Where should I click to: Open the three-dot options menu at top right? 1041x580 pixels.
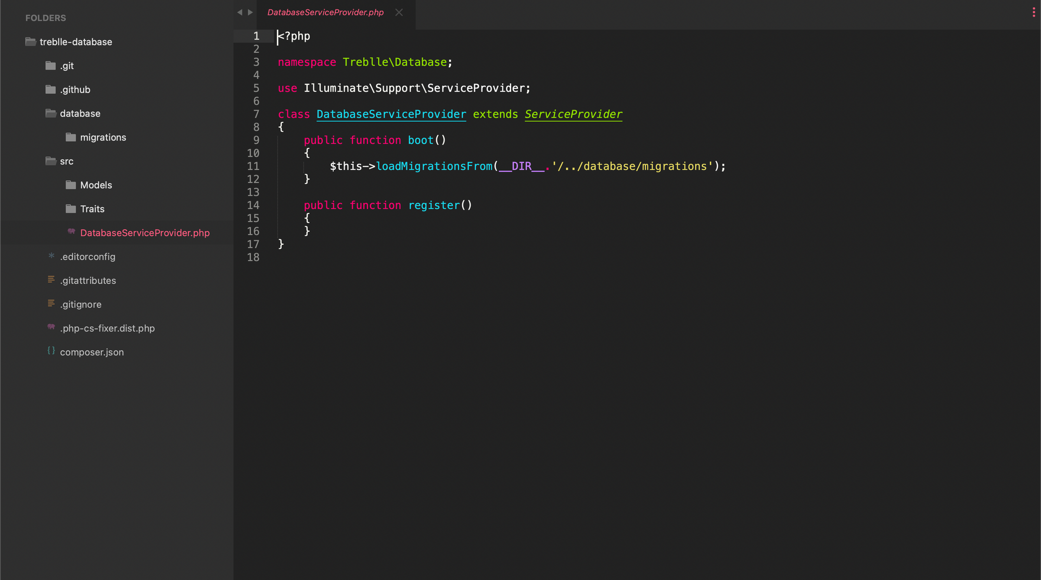click(1034, 12)
